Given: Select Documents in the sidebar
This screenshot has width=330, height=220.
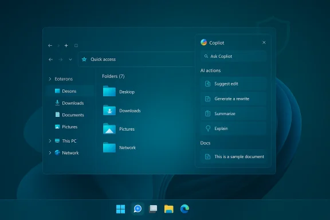Looking at the screenshot, I should point(70,115).
